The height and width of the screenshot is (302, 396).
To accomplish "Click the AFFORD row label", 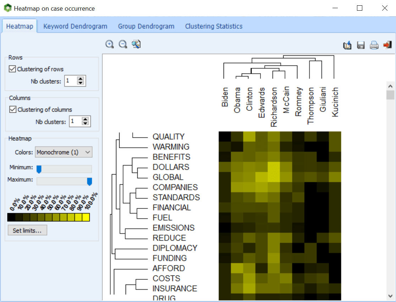I will (x=169, y=268).
